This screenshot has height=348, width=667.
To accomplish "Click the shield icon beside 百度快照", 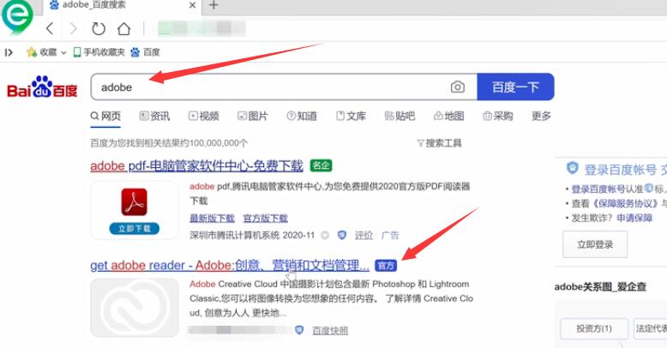I will pos(299,330).
